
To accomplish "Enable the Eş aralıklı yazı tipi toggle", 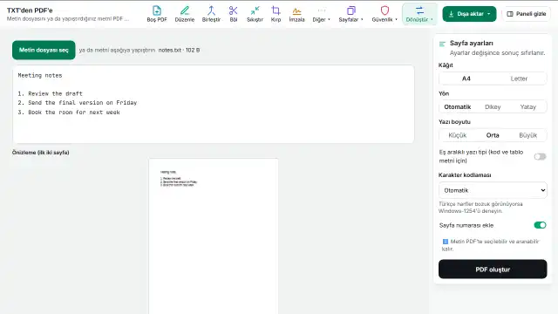I will (x=540, y=157).
